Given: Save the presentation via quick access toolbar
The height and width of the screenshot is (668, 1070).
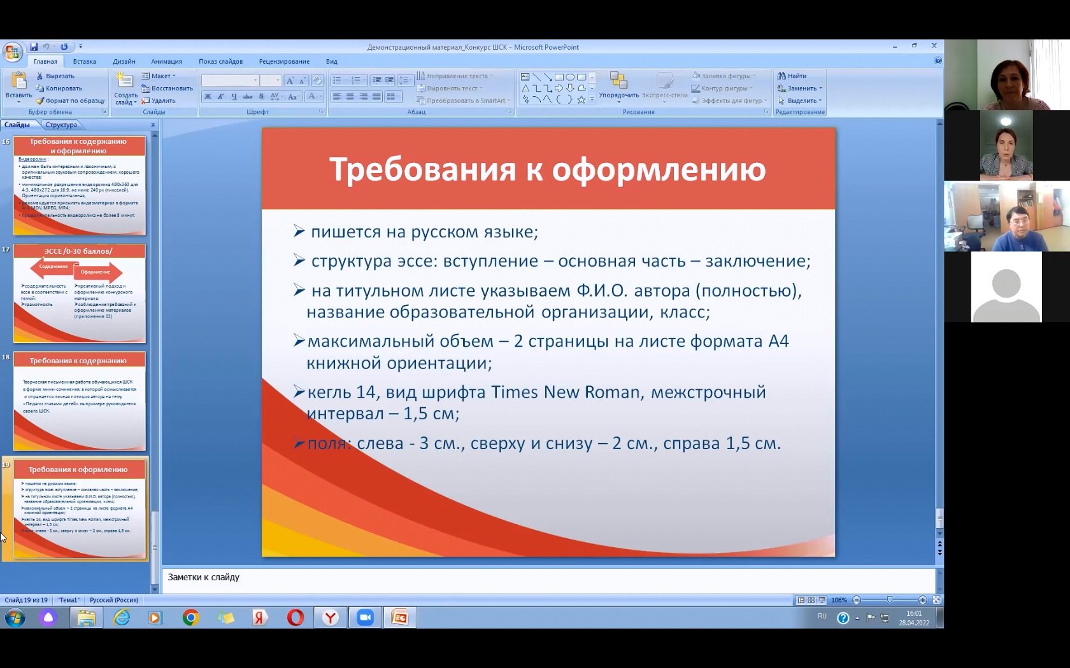Looking at the screenshot, I should 34,47.
